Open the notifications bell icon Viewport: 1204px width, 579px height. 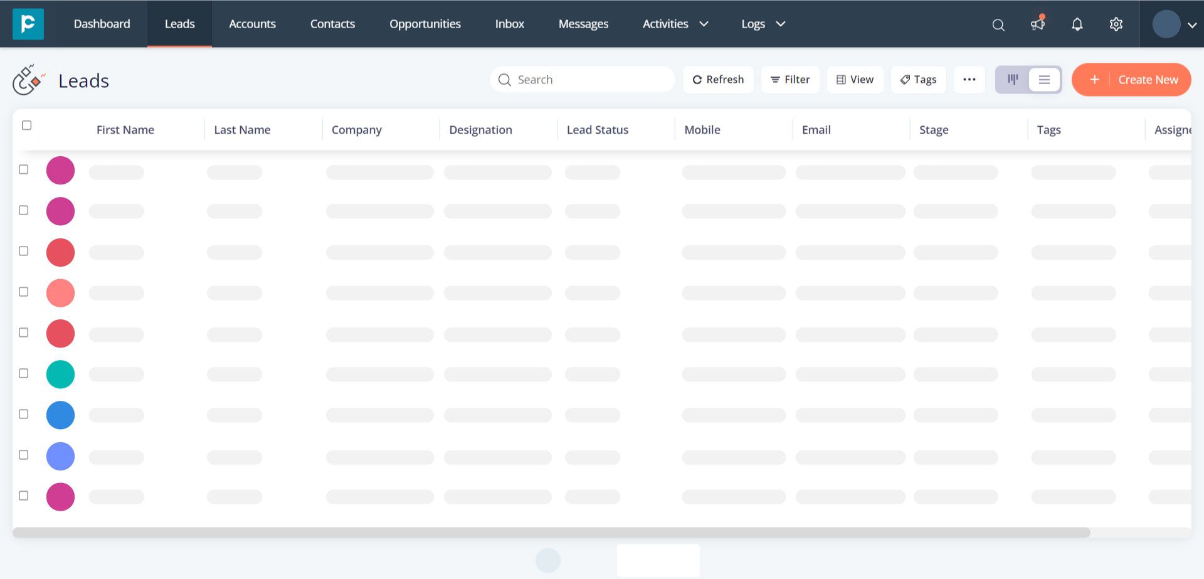1077,24
